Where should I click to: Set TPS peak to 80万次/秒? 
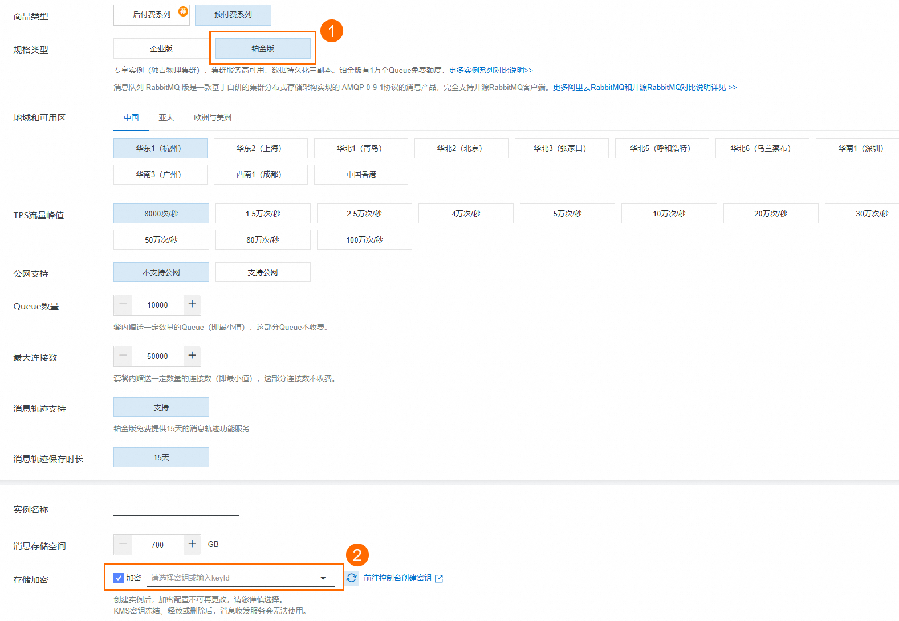263,240
